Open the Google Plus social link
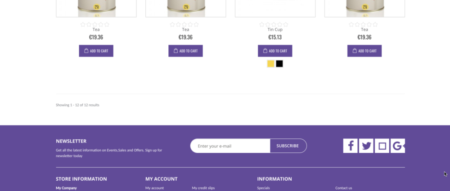 coord(398,146)
